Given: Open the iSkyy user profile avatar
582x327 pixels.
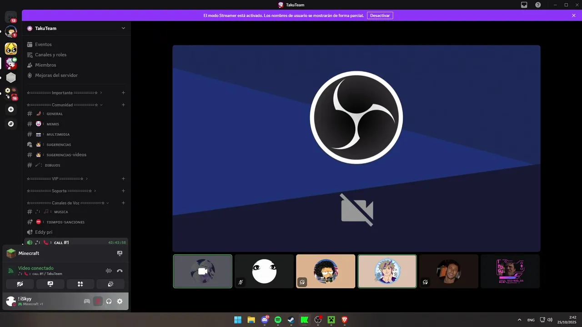Looking at the screenshot, I should click(10, 301).
